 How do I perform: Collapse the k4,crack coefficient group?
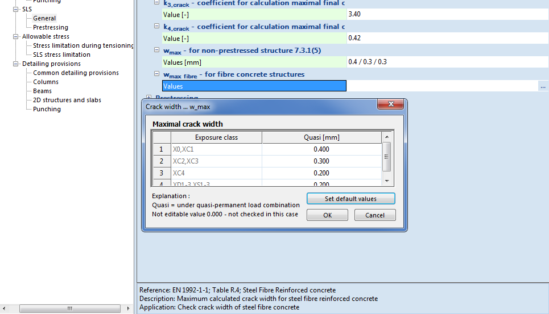[158, 27]
